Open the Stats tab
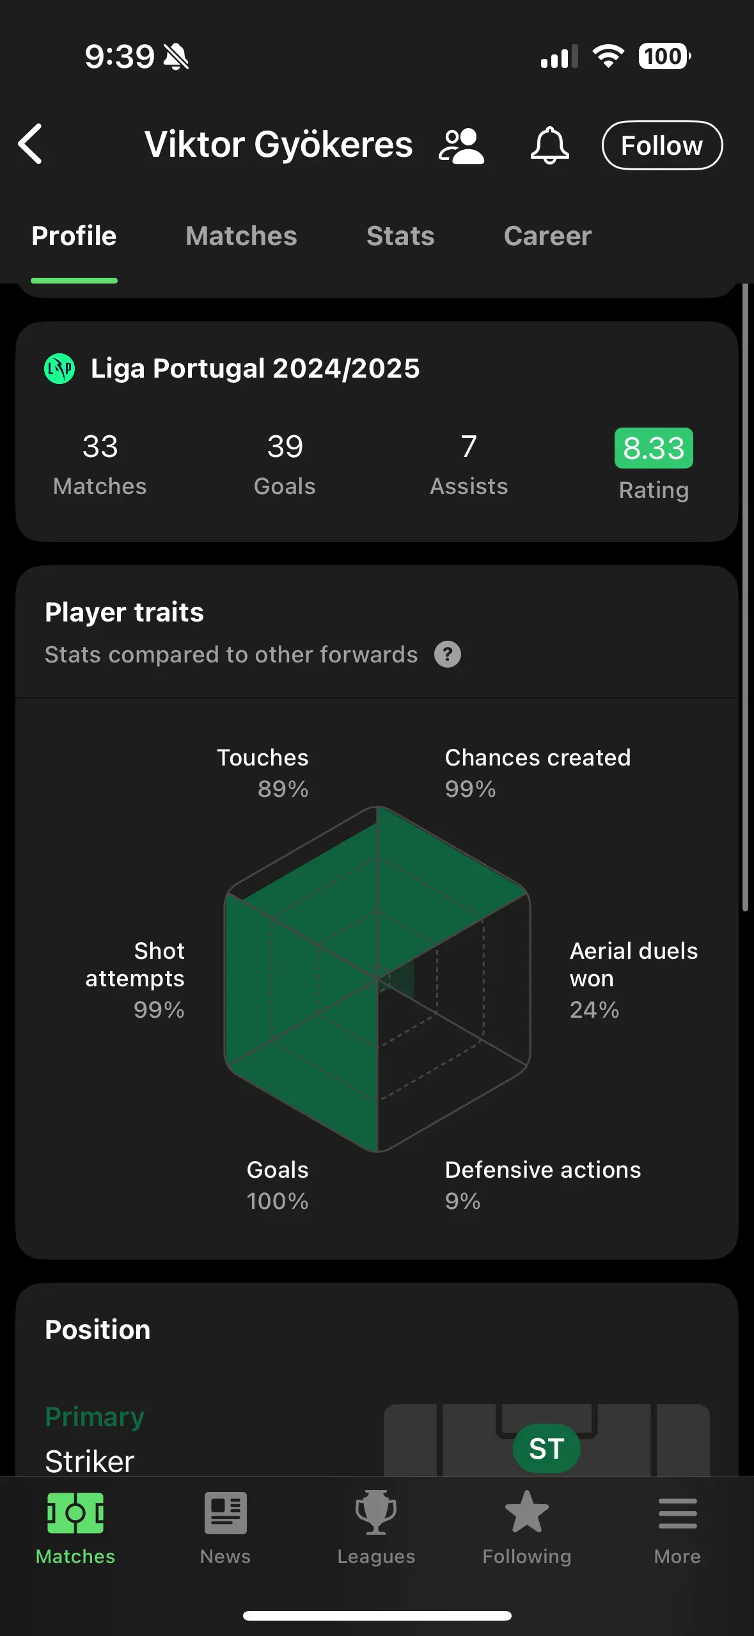This screenshot has width=754, height=1636. (400, 236)
